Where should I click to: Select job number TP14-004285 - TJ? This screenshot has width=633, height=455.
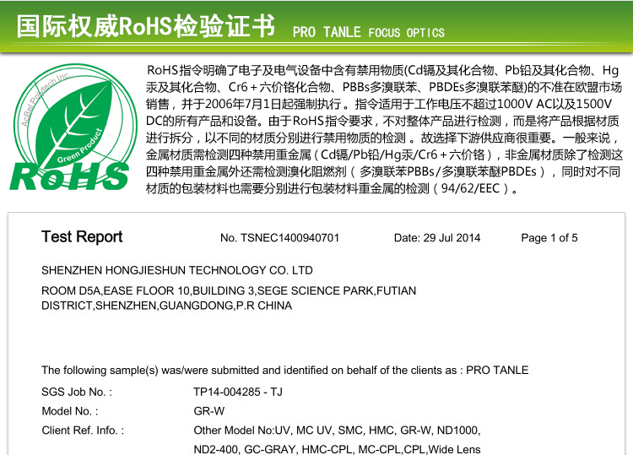tap(238, 392)
